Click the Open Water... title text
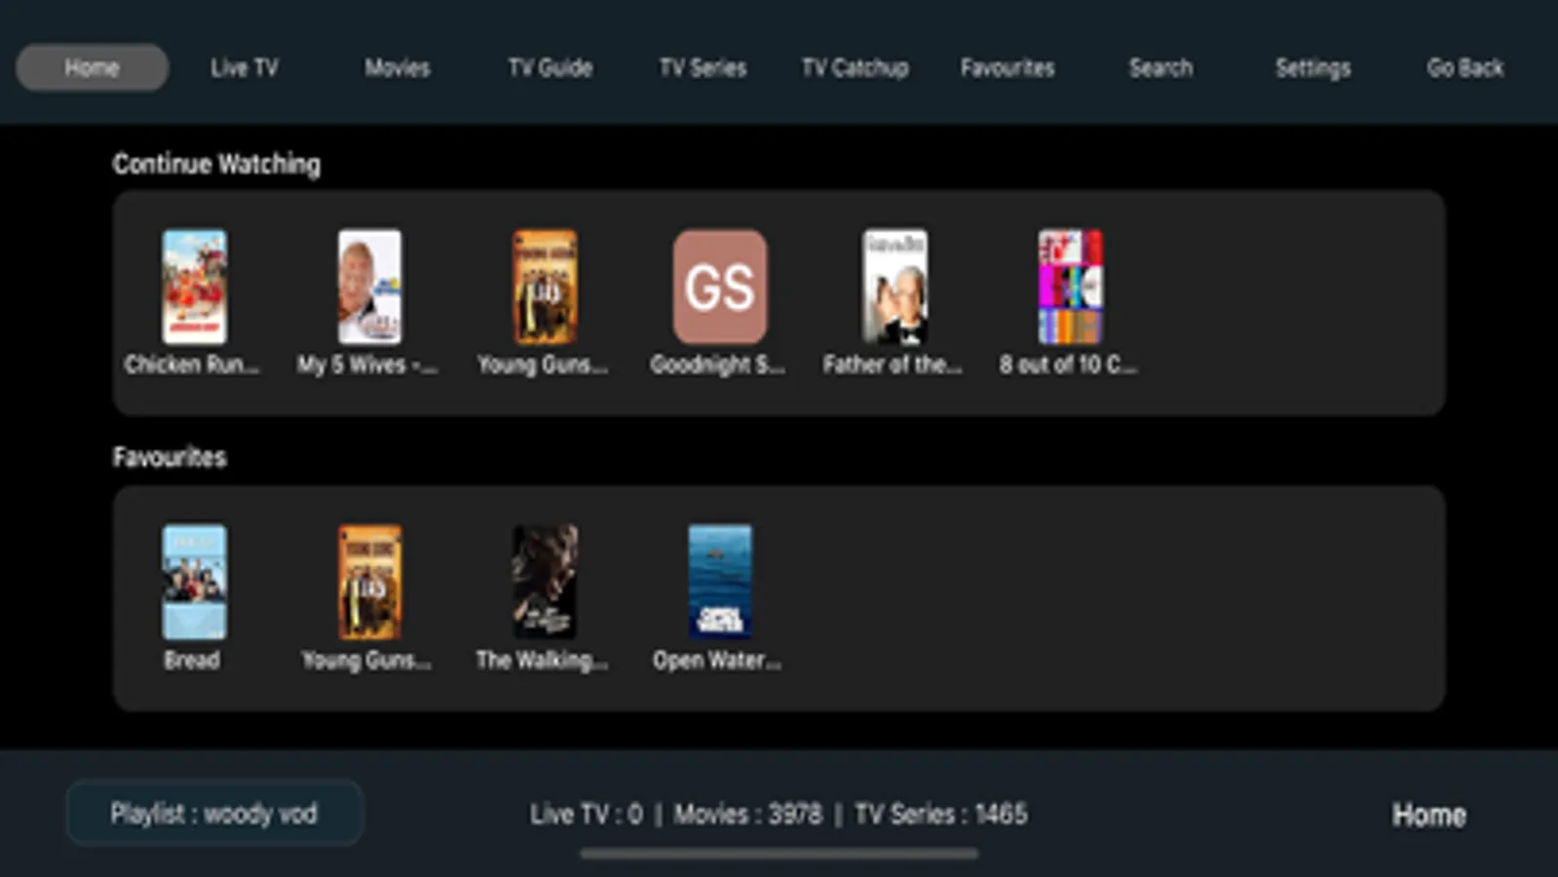1558x877 pixels. point(718,660)
